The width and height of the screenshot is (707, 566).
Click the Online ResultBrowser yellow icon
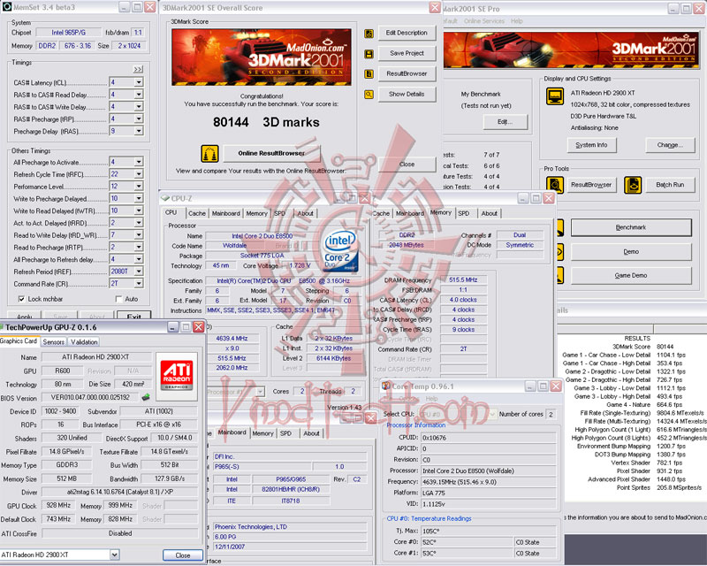pyautogui.click(x=209, y=154)
